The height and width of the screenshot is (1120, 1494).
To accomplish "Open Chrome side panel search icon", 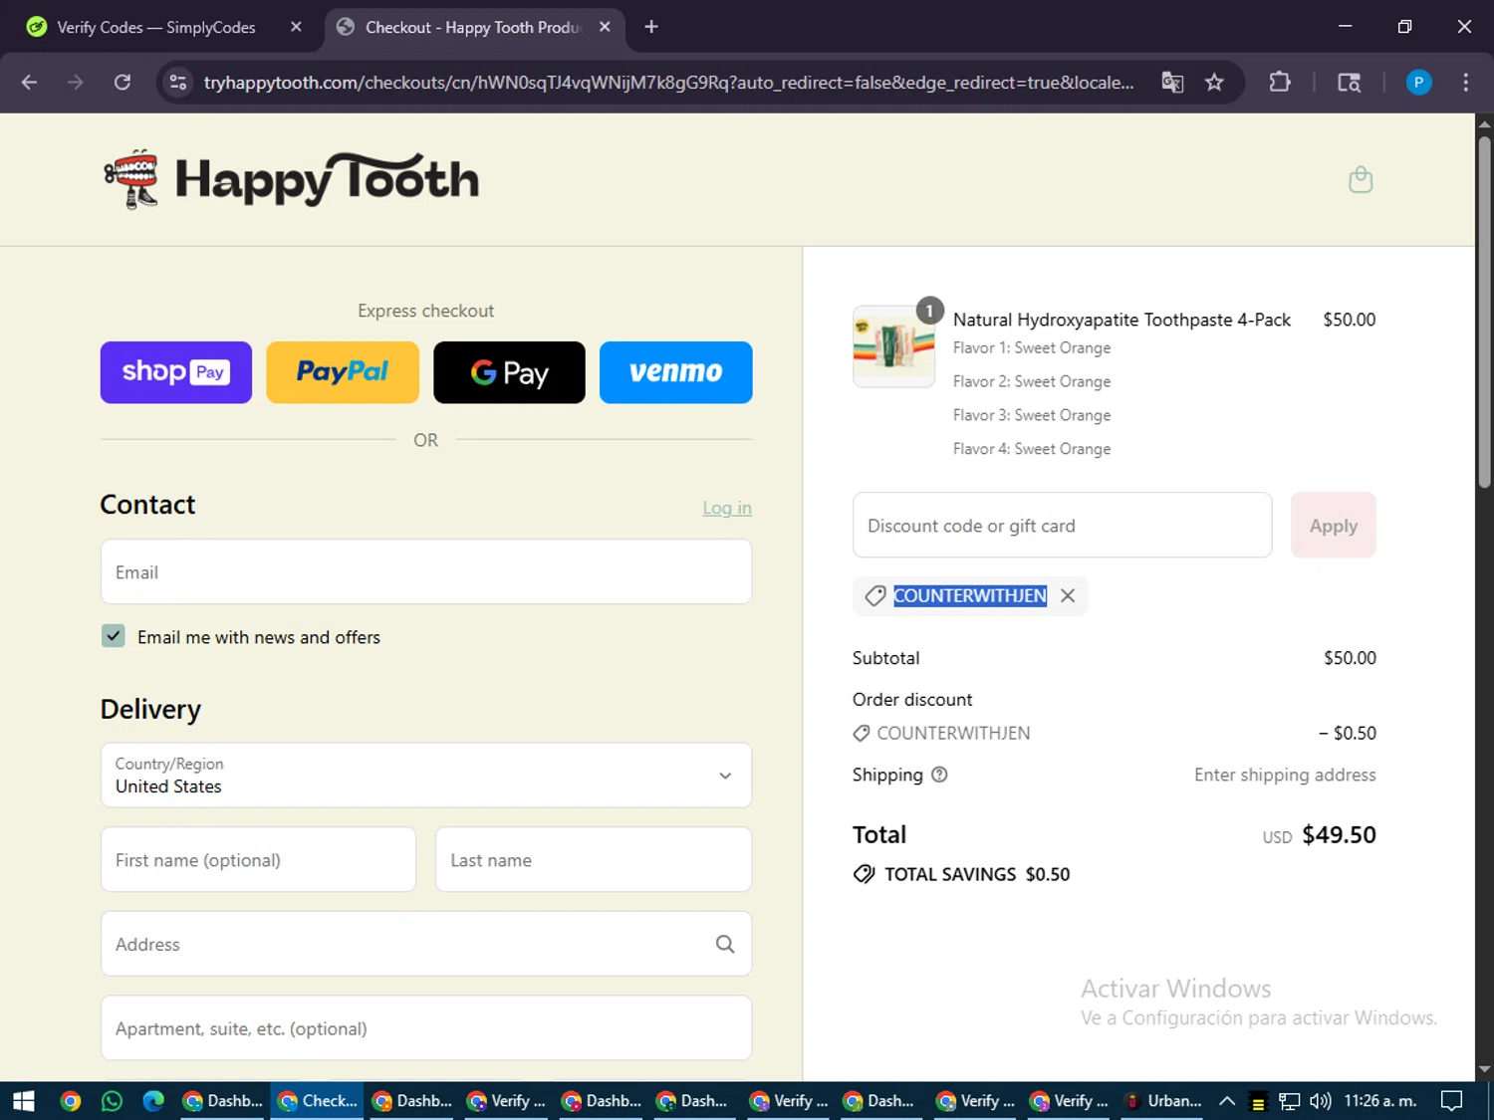I will coord(1349,82).
